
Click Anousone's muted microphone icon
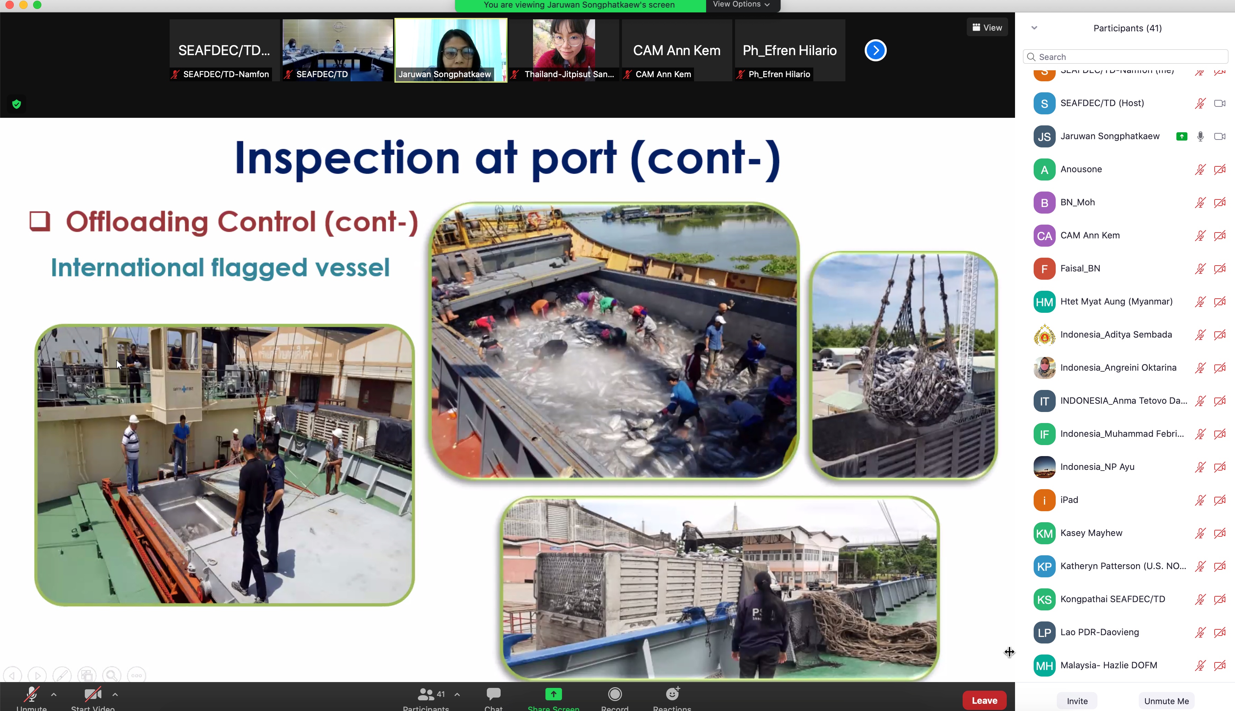[1200, 169]
